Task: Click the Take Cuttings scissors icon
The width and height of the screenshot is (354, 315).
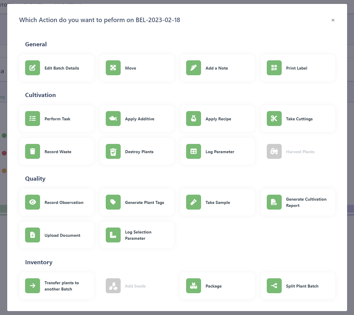Action: (x=274, y=119)
